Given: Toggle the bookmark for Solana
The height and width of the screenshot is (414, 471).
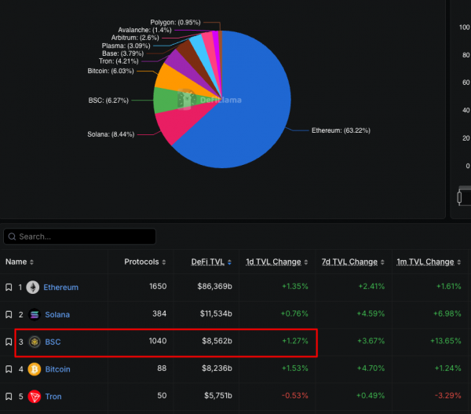Looking at the screenshot, I should (x=9, y=315).
